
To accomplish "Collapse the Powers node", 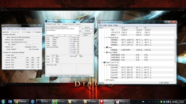I will pyautogui.click(x=104, y=80).
